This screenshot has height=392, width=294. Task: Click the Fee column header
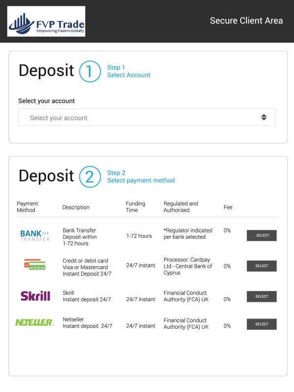coord(228,207)
